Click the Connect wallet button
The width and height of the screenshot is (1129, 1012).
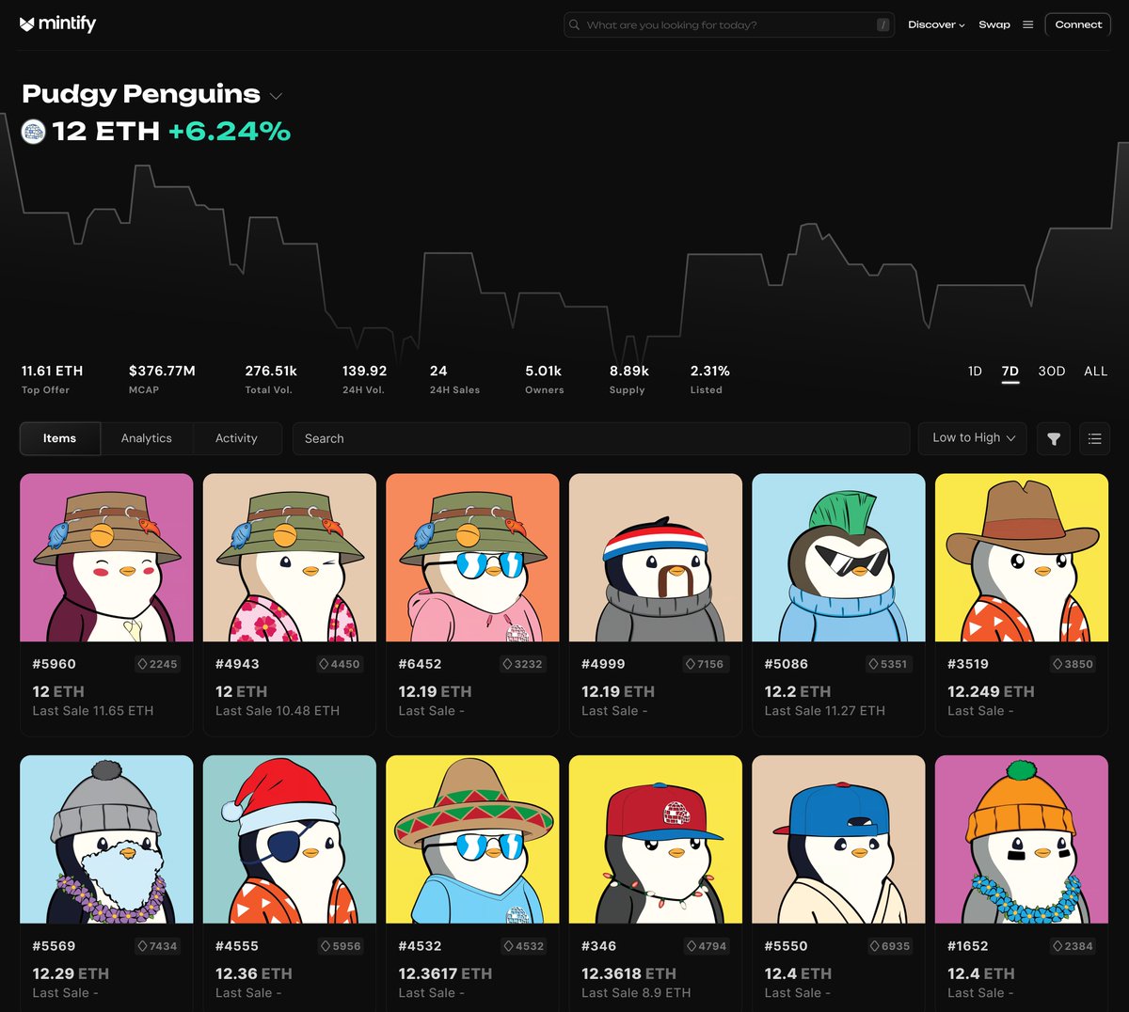tap(1078, 24)
